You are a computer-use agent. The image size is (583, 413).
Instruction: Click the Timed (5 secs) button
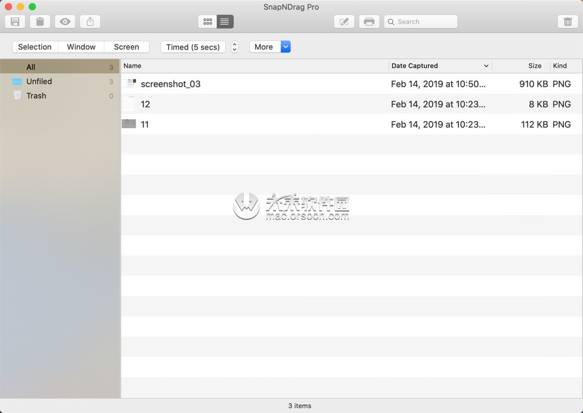click(193, 46)
